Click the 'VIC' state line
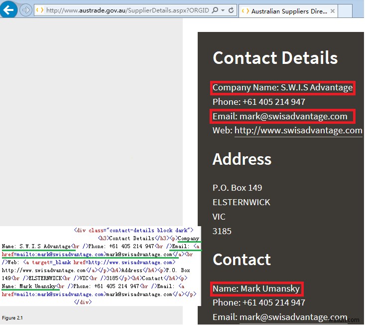365x325 pixels. point(219,217)
